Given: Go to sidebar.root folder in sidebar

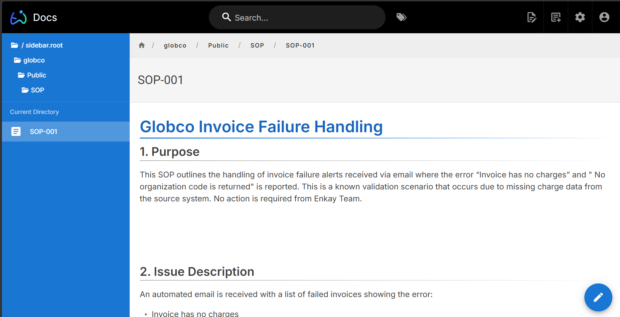Looking at the screenshot, I should click(x=42, y=45).
